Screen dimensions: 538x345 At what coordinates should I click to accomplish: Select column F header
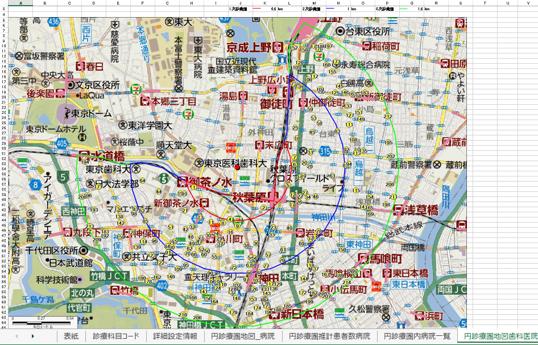[142, 3]
